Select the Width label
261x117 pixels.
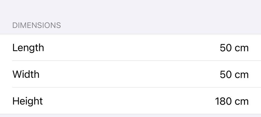[26, 74]
